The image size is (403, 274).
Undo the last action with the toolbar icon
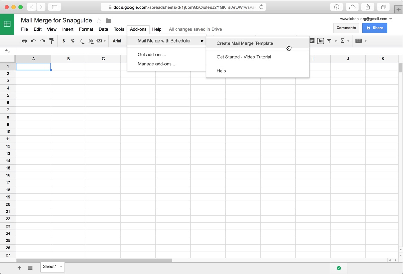pos(33,41)
